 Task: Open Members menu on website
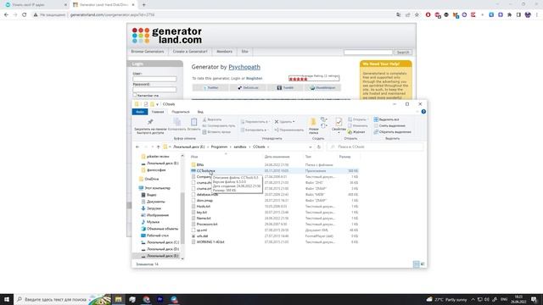224,52
